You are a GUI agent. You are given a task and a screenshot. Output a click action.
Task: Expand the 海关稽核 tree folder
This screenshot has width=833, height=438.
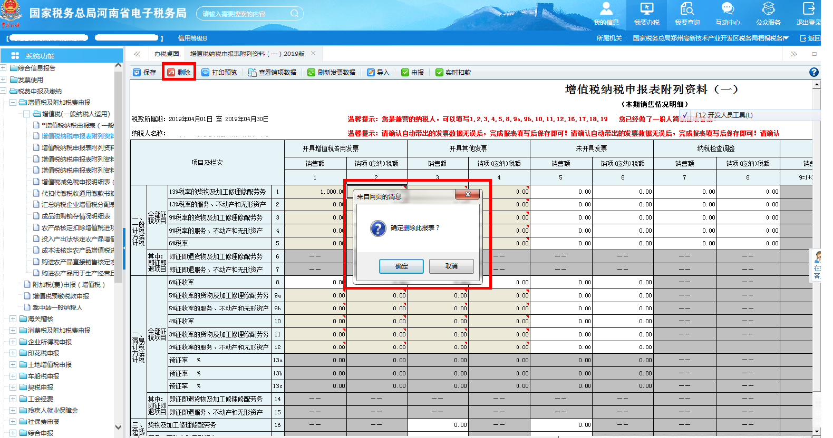point(13,319)
